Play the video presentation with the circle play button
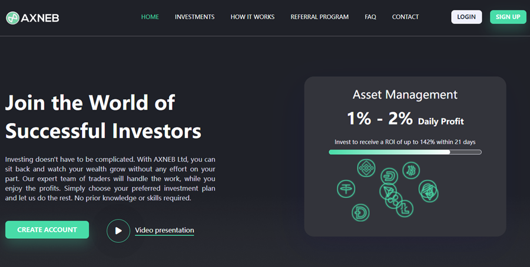 click(x=118, y=231)
